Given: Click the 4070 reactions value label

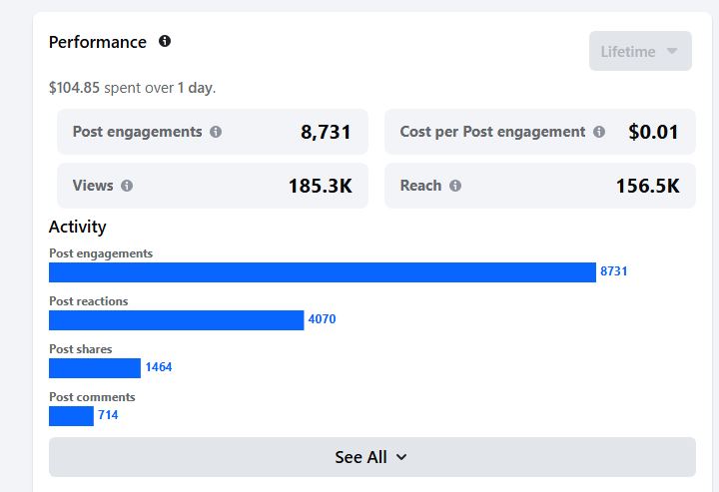Looking at the screenshot, I should (322, 318).
